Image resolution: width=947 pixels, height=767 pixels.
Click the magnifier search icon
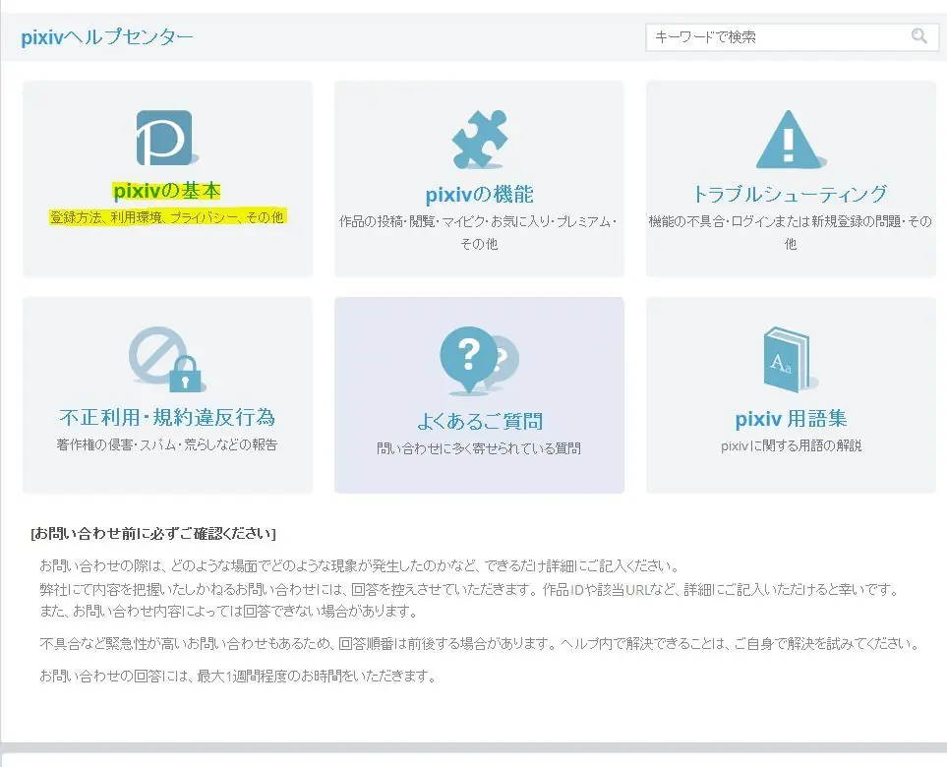pyautogui.click(x=919, y=36)
